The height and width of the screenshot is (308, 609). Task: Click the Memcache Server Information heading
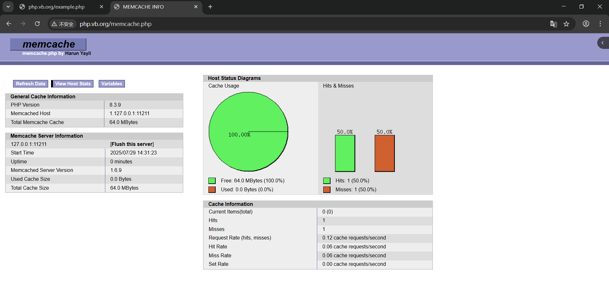point(47,136)
